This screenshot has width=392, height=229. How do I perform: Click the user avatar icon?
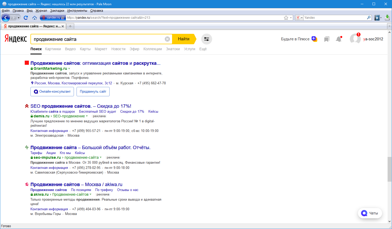click(355, 39)
